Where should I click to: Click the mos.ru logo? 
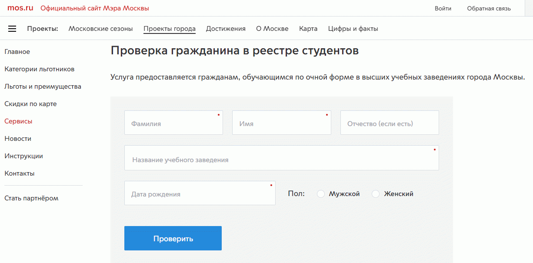20,8
